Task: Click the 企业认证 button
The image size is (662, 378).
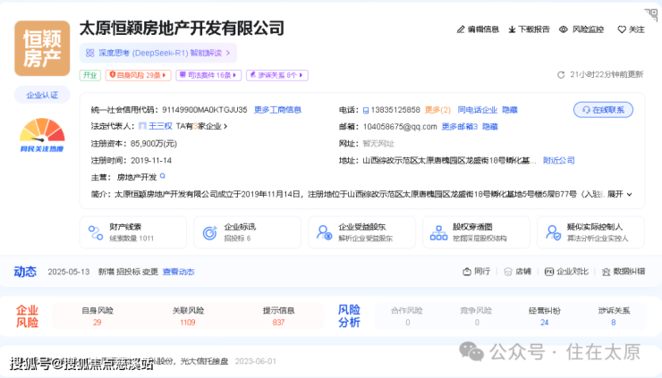Action: (42, 95)
